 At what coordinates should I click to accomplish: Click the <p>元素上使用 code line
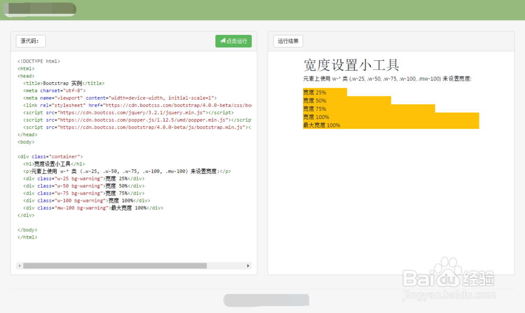(127, 171)
